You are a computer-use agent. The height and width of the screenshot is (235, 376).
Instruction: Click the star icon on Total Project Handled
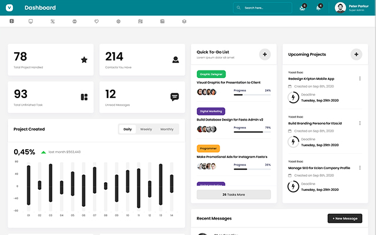click(84, 59)
